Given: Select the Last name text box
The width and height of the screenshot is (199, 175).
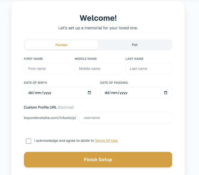Looking at the screenshot, I should coord(149,69).
